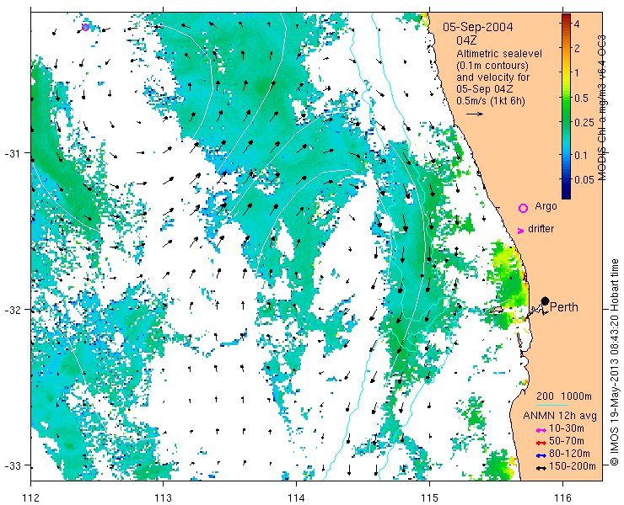Click the time label 04Z

pos(466,40)
